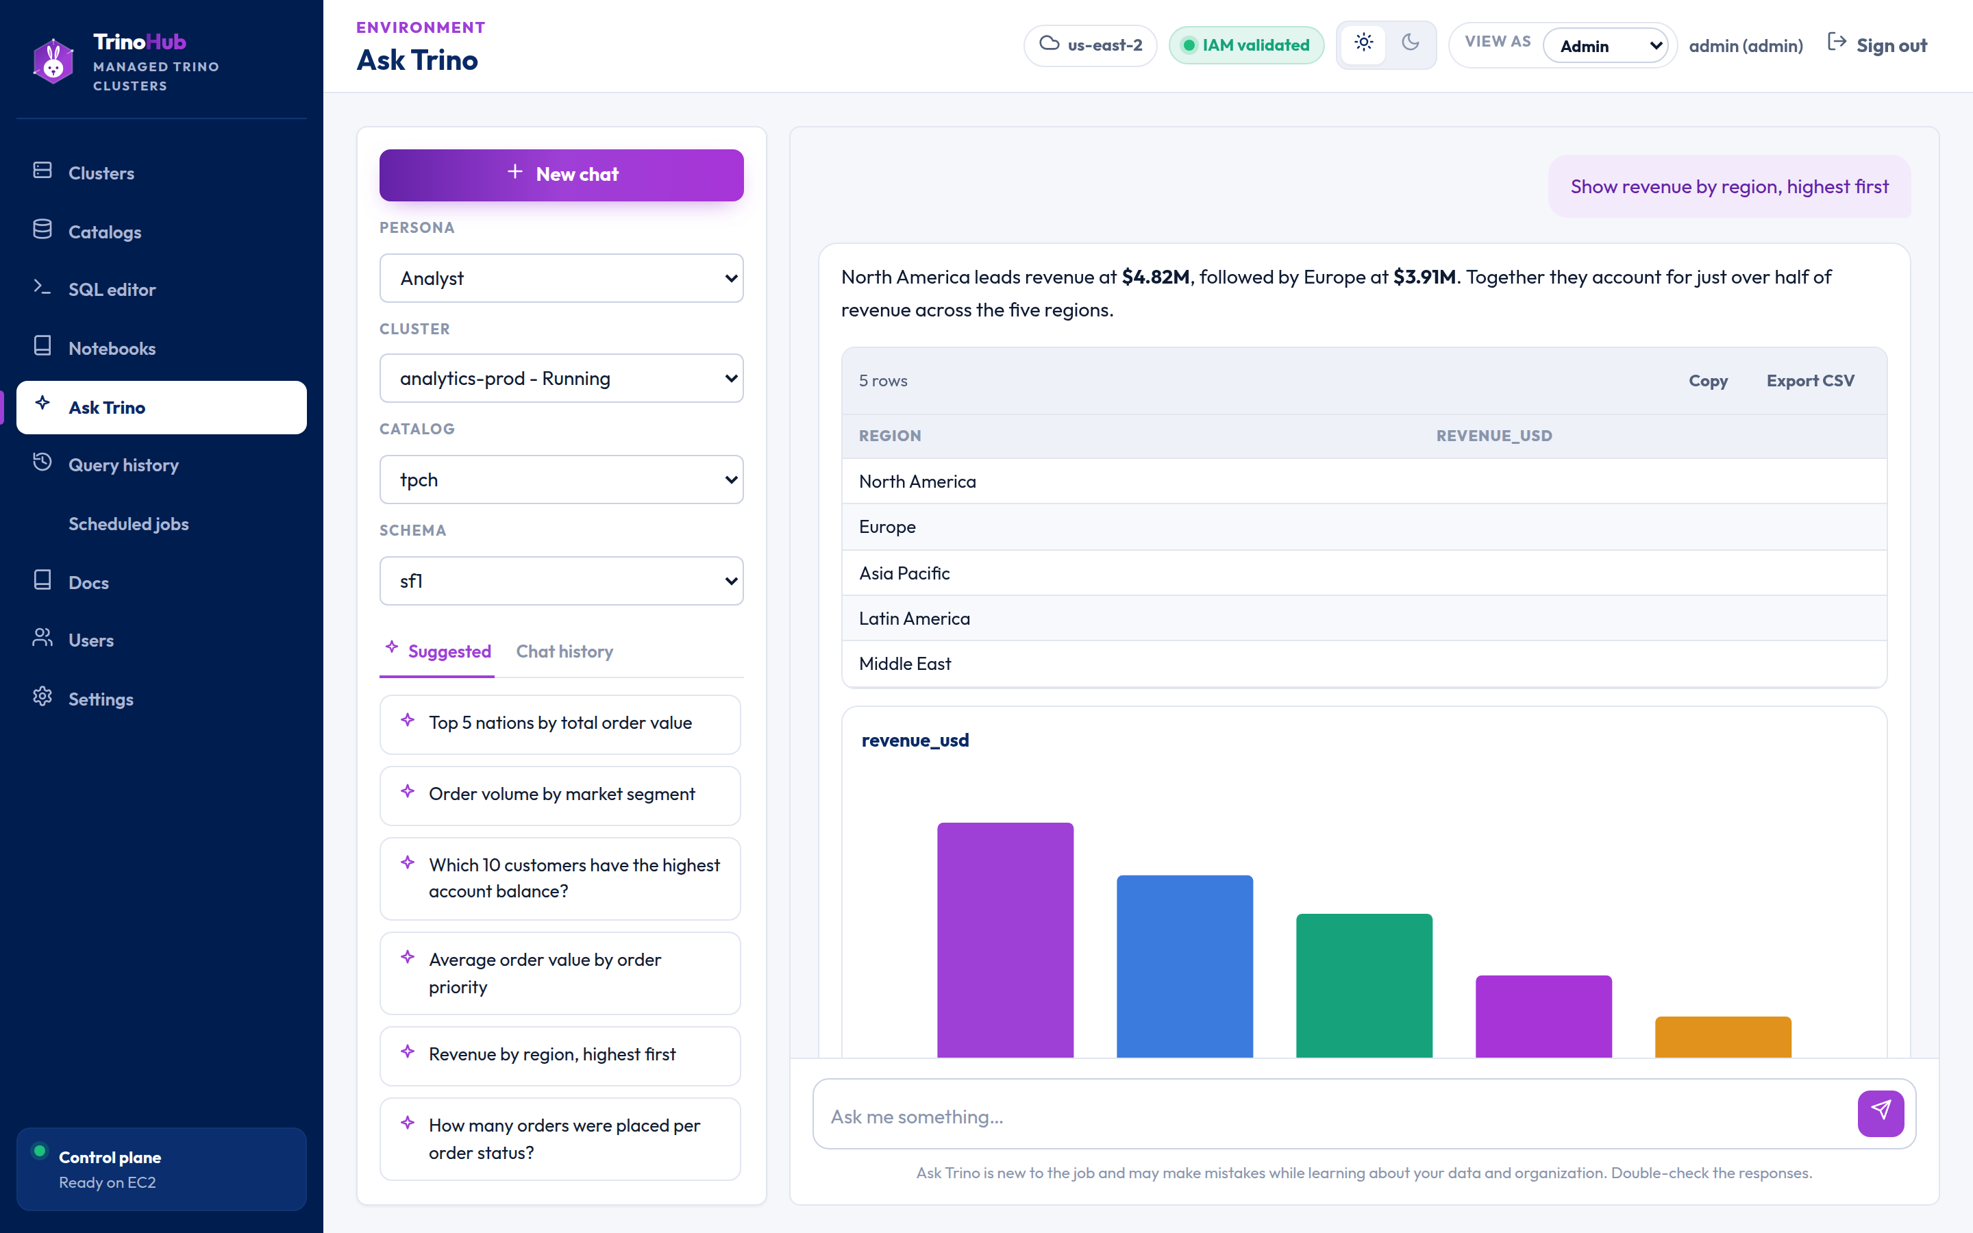1973x1233 pixels.
Task: Click the Query history clock icon
Action: click(42, 462)
